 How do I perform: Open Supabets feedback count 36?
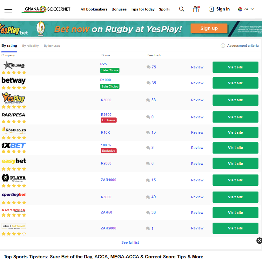pyautogui.click(x=151, y=213)
